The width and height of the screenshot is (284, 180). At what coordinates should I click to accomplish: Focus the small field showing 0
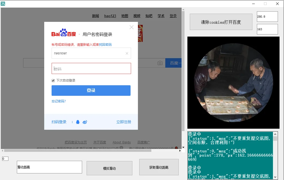(x=5, y=159)
